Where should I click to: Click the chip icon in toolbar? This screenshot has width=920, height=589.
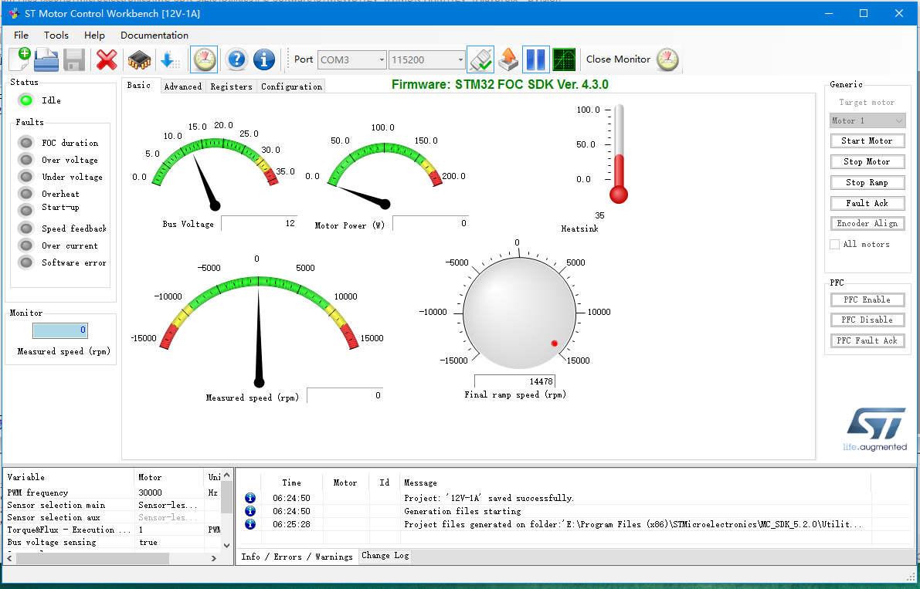tap(139, 59)
